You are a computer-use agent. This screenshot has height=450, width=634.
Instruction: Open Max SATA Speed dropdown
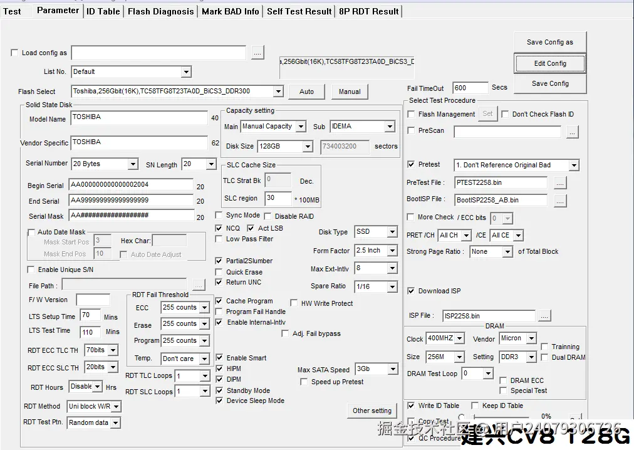pyautogui.click(x=392, y=369)
